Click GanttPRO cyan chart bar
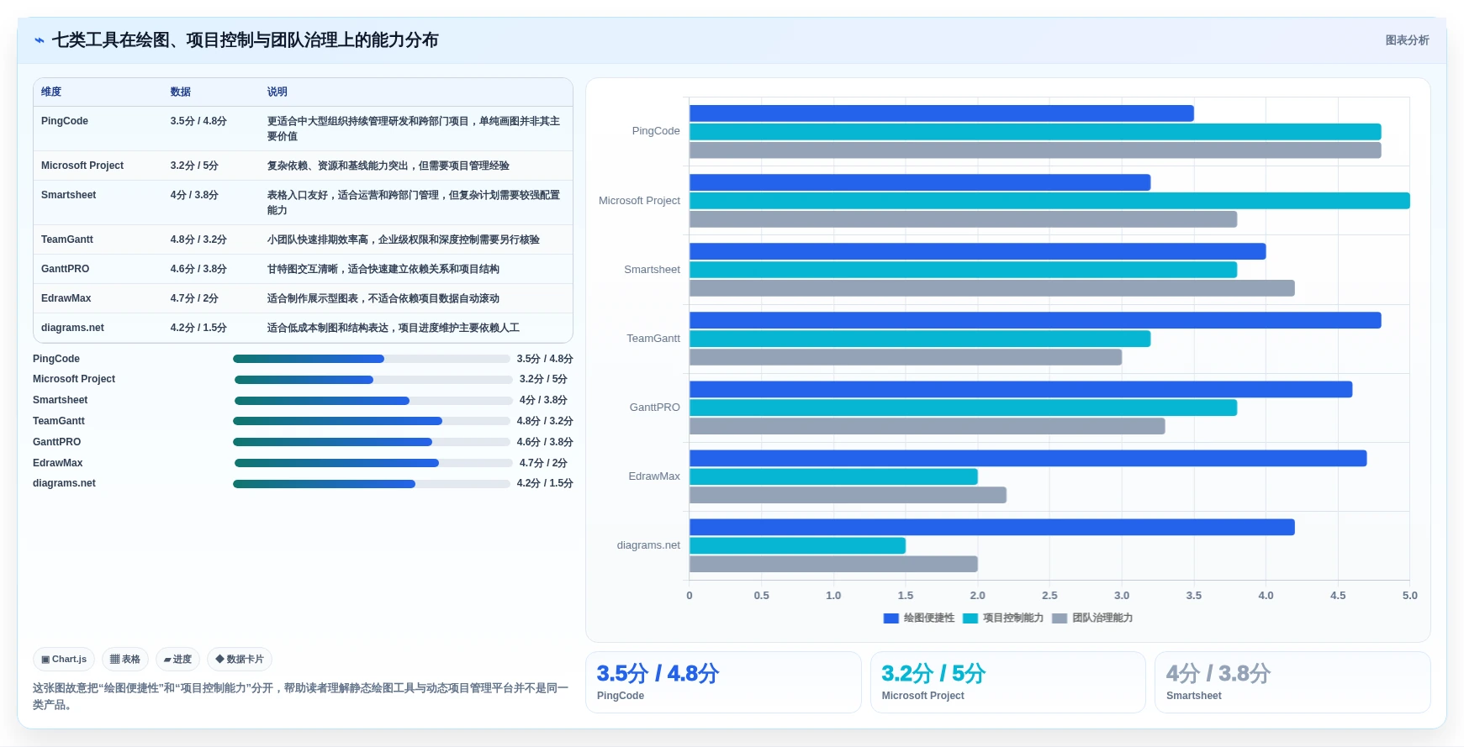This screenshot has width=1464, height=747. pos(963,408)
